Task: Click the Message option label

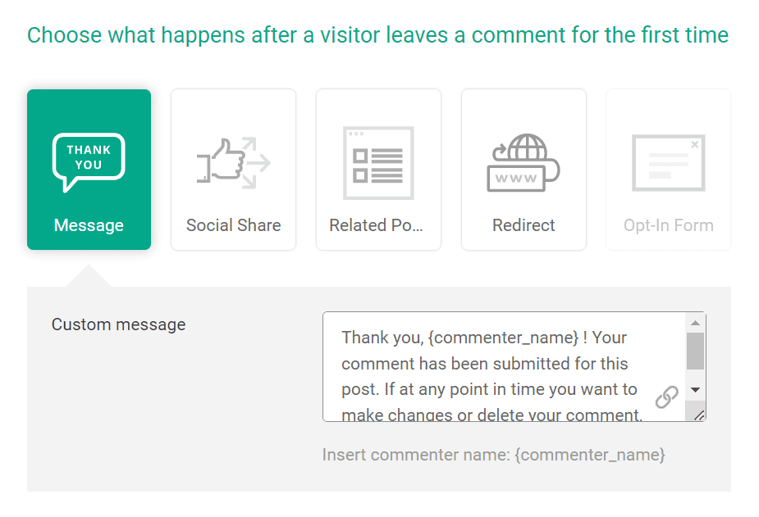Action: click(x=89, y=225)
